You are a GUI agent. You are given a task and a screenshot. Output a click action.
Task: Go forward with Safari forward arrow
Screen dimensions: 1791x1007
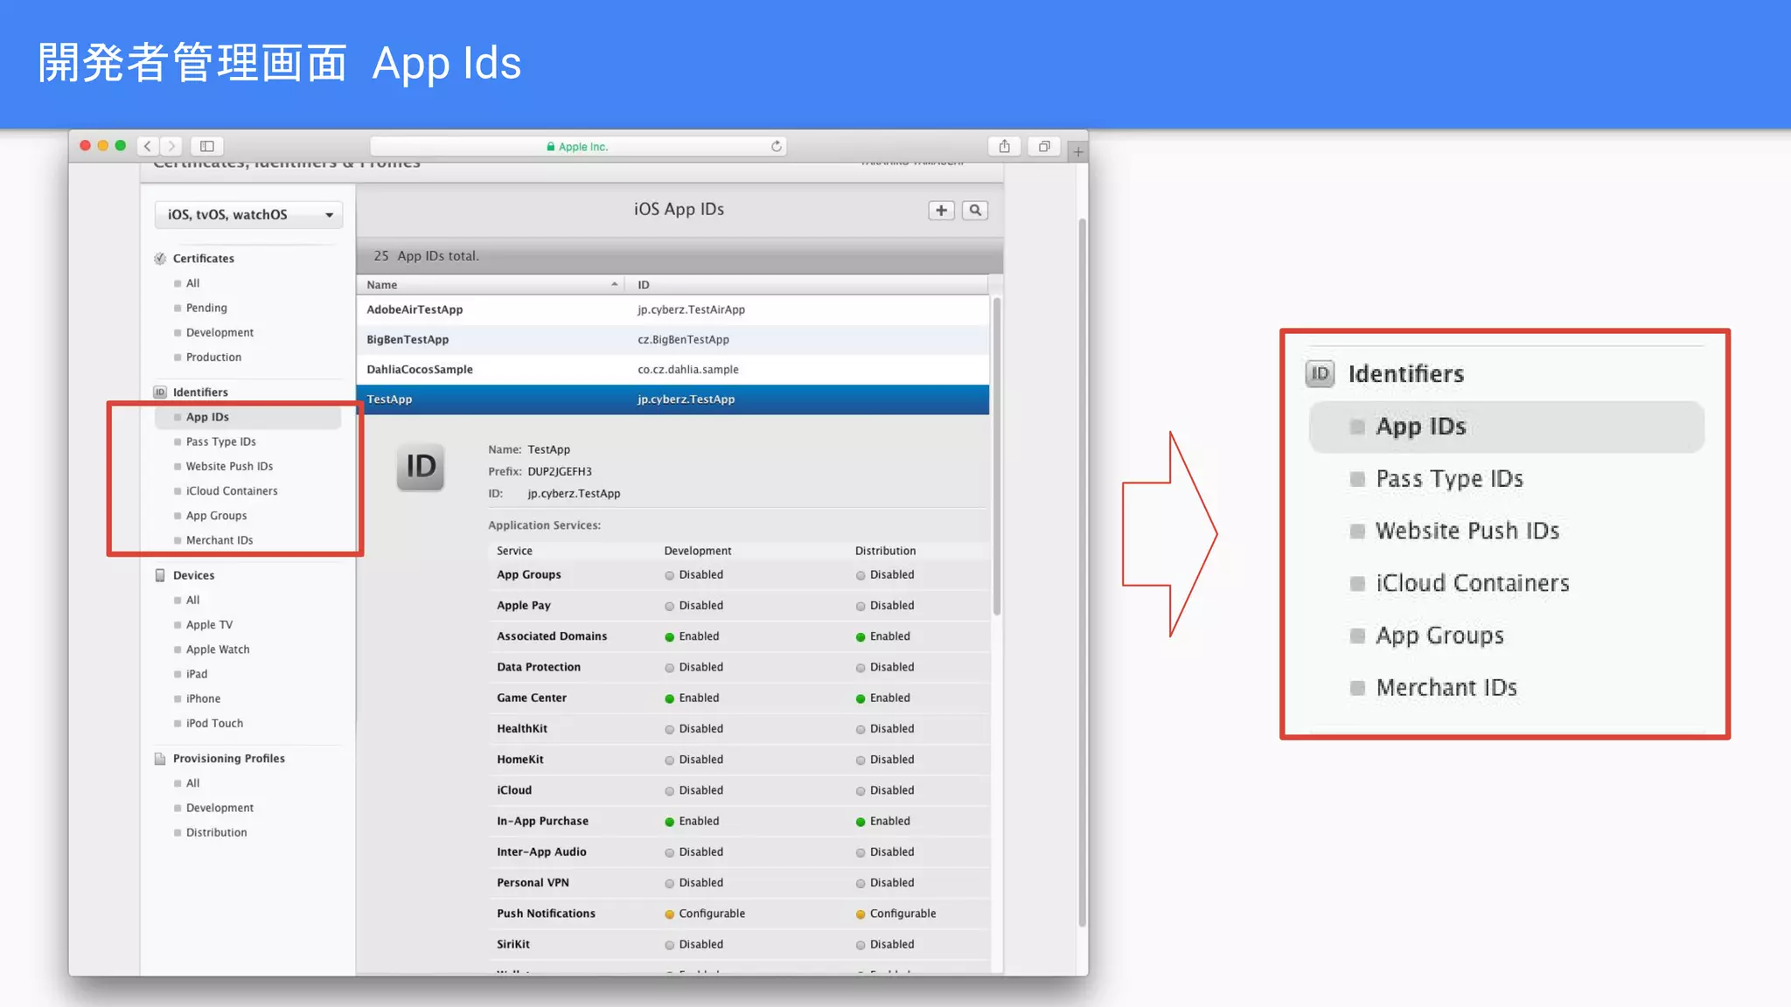coord(171,146)
